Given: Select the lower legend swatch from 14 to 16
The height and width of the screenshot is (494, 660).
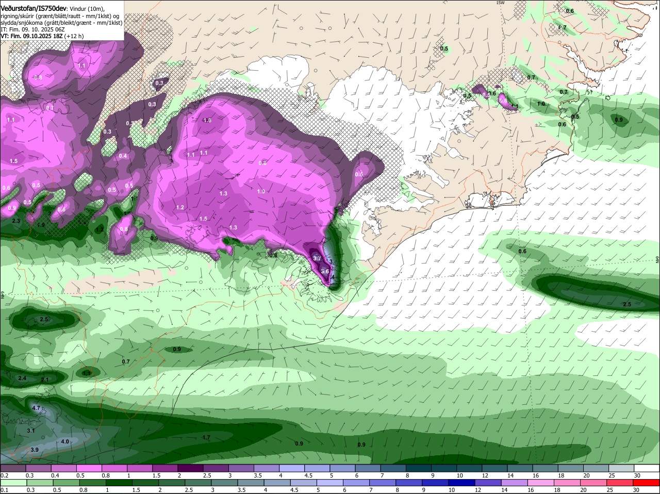Looking at the screenshot, I should tap(516, 483).
